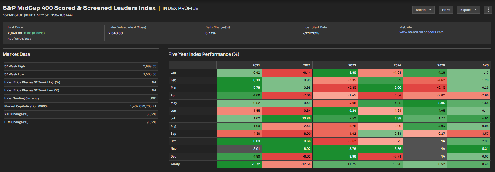This screenshot has height=172, width=495.
Task: Click the Index Value (Latest Close) figure
Action: point(115,33)
